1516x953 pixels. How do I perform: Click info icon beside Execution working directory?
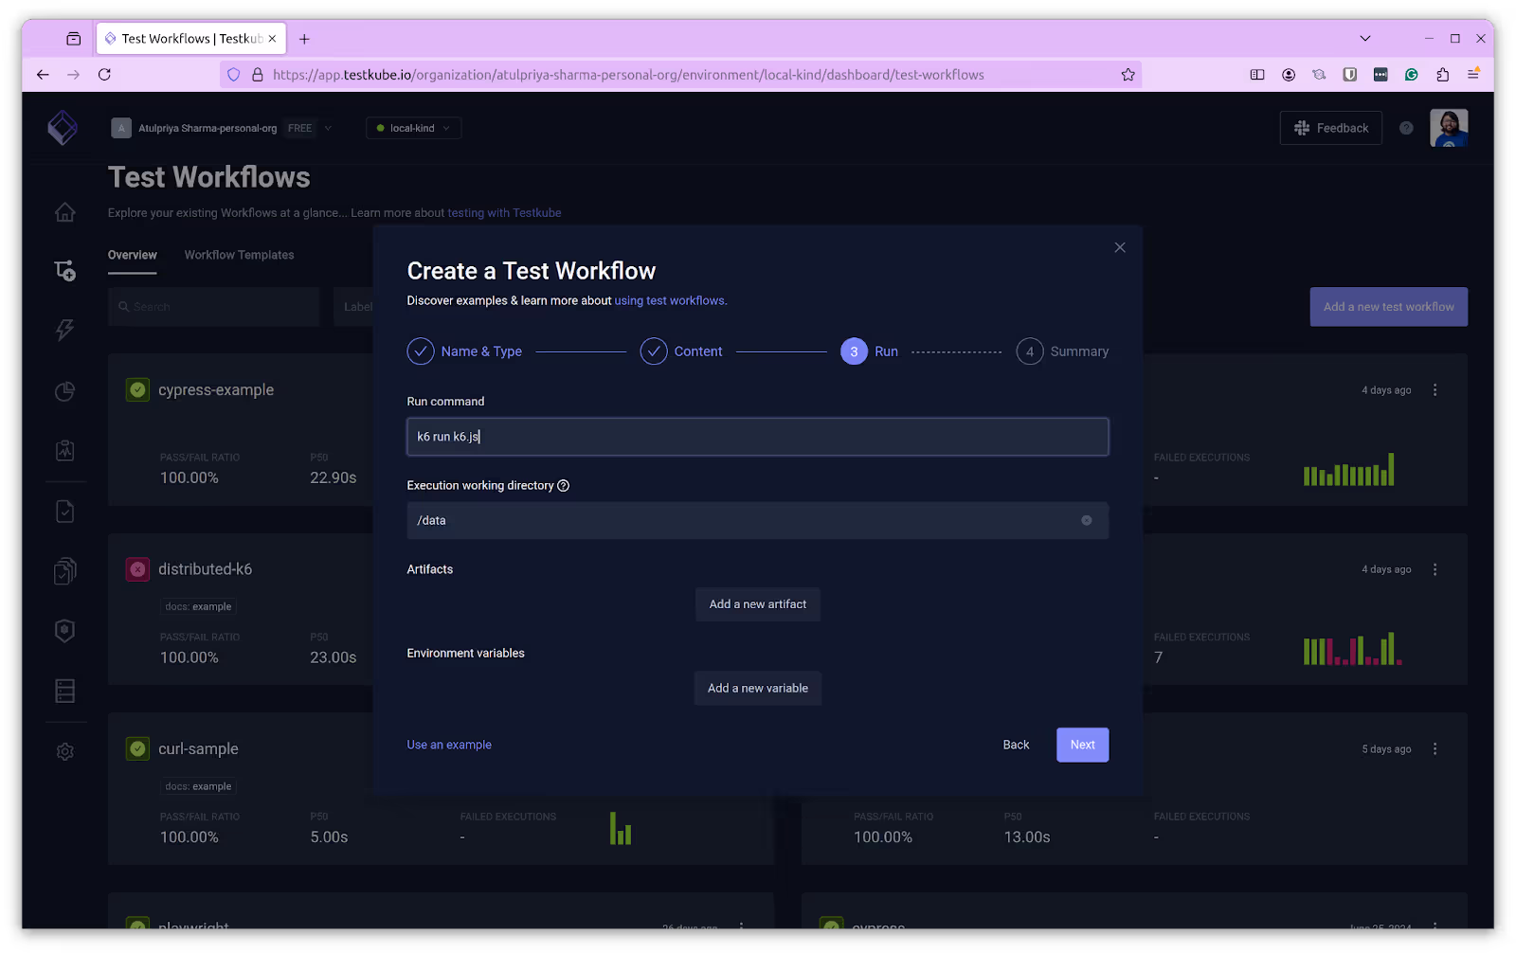point(564,486)
